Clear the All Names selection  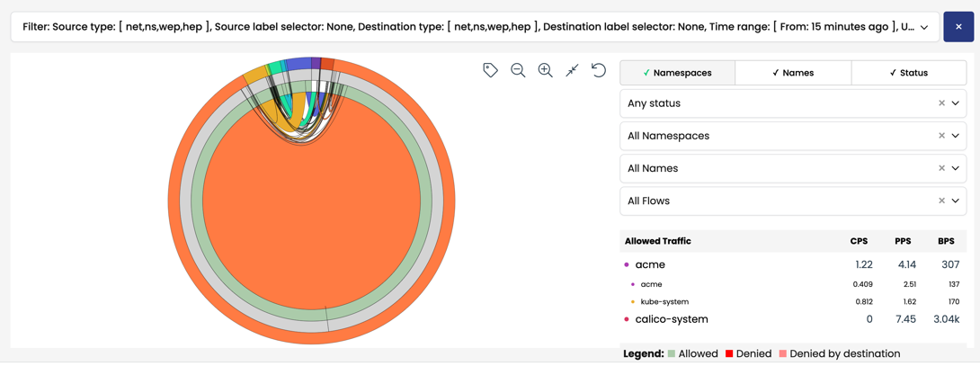[941, 168]
